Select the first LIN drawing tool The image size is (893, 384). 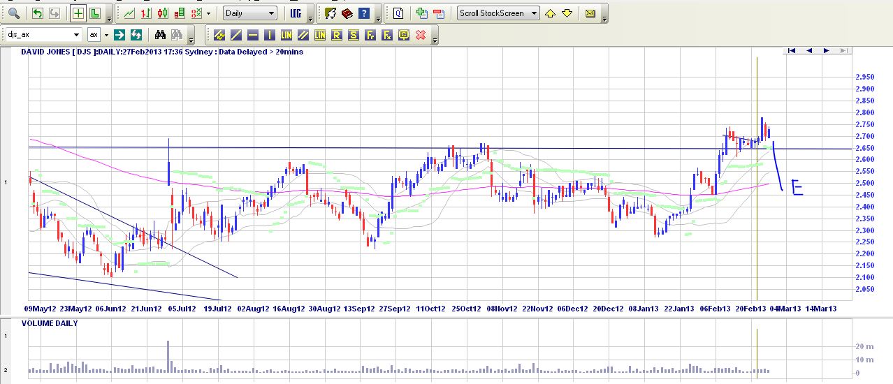point(286,34)
